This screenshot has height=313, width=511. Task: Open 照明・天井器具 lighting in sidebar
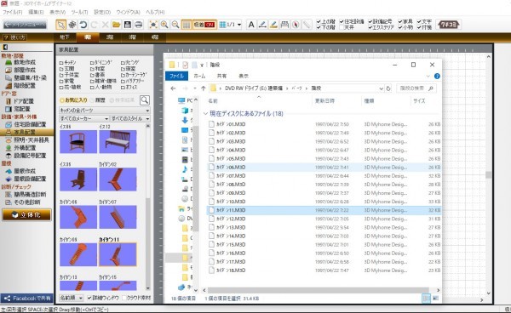[27, 139]
